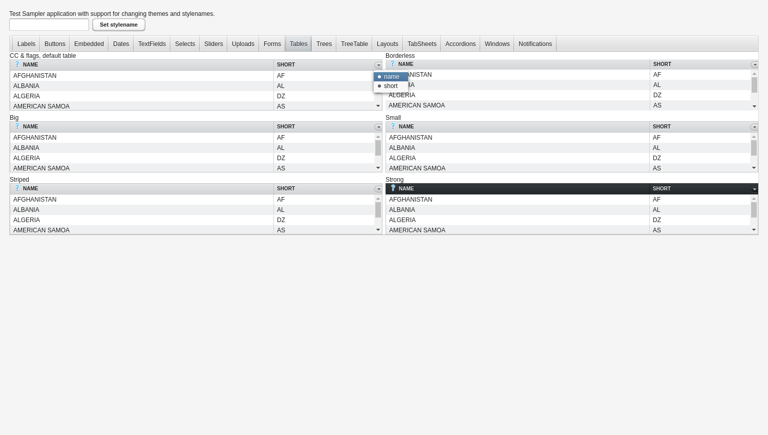Click the help icon in default table NAME header
Image resolution: width=768 pixels, height=435 pixels.
17,64
